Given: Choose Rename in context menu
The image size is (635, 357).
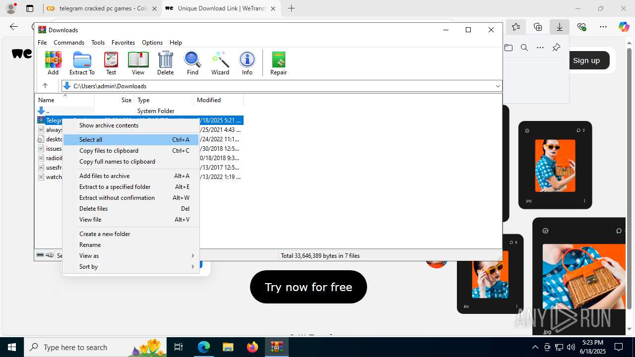Looking at the screenshot, I should pos(131,245).
